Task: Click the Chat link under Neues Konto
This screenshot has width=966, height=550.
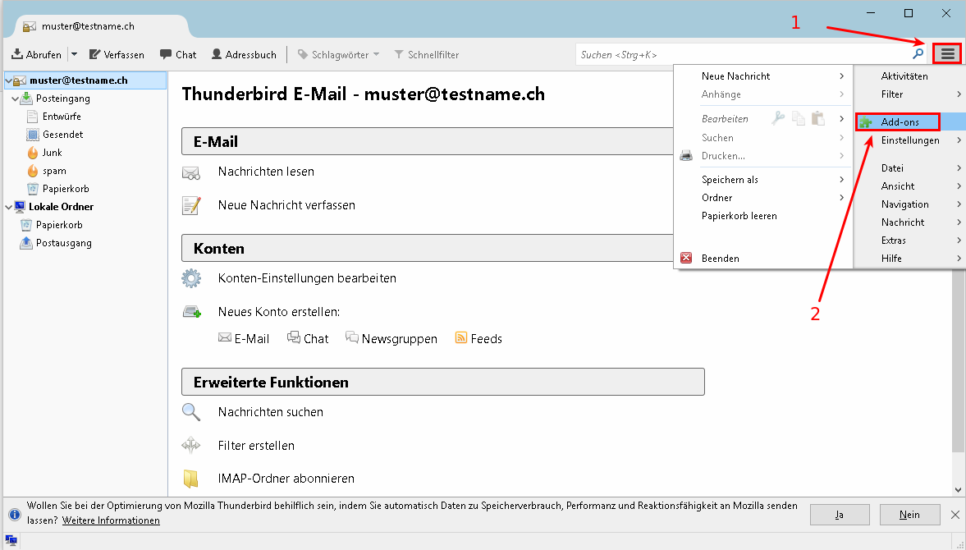Action: [x=308, y=339]
